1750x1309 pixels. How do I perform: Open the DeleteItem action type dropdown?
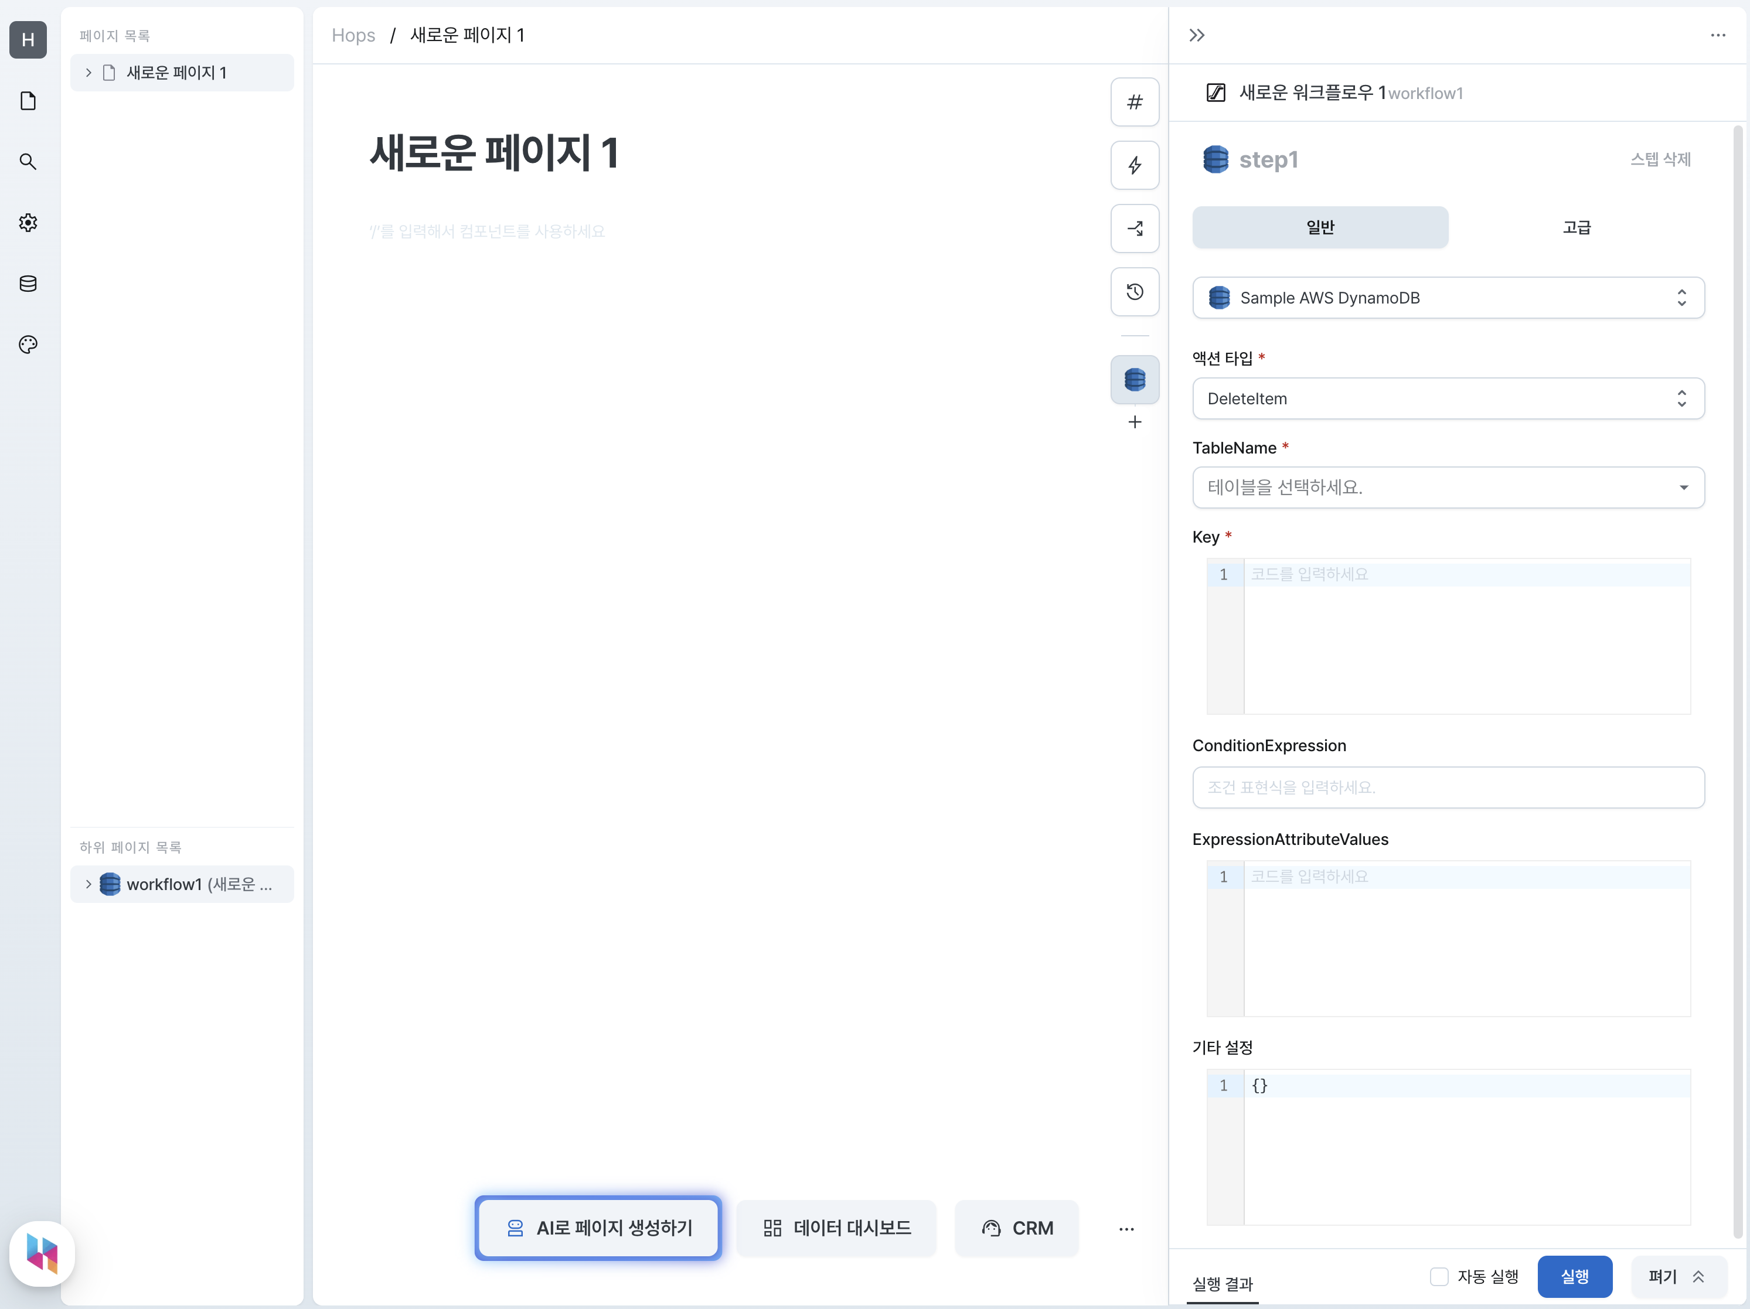[x=1448, y=398]
